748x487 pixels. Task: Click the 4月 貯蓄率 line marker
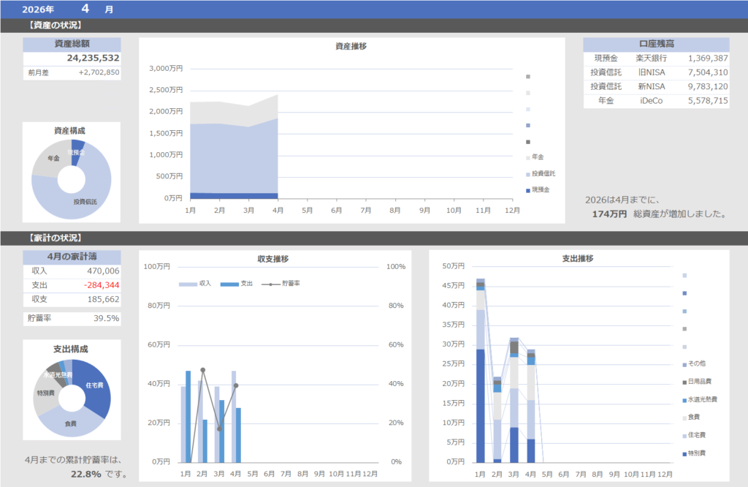[x=236, y=385]
